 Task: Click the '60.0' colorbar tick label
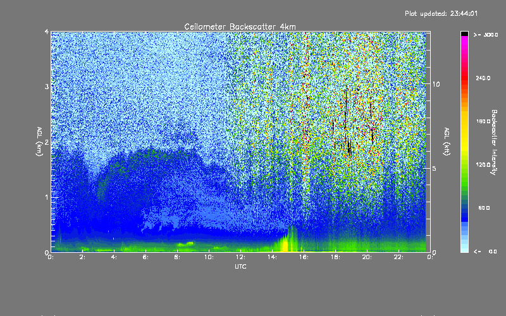[x=484, y=209]
